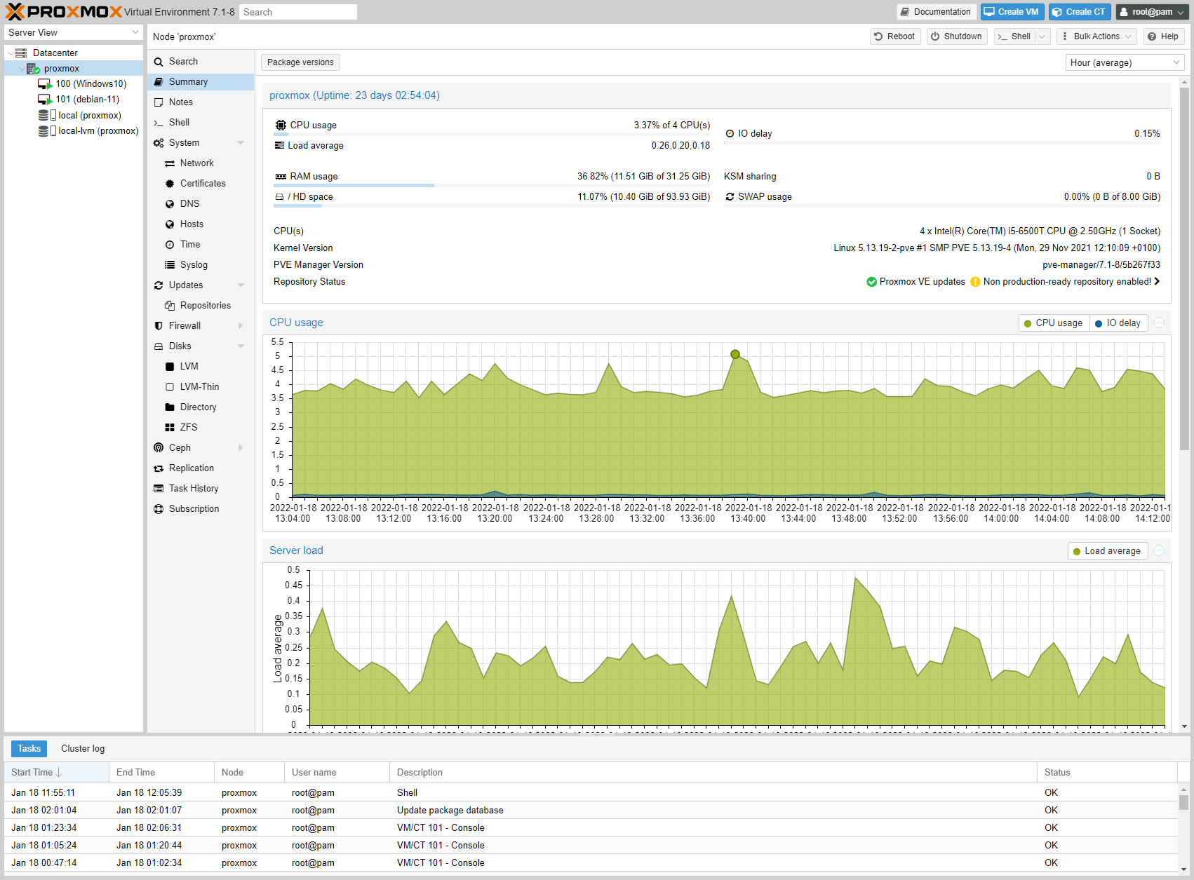Toggle the CPU usage legend series
Image resolution: width=1194 pixels, height=880 pixels.
coord(1052,323)
